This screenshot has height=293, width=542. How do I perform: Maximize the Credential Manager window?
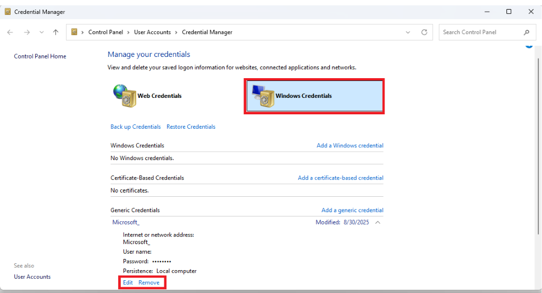(x=509, y=12)
